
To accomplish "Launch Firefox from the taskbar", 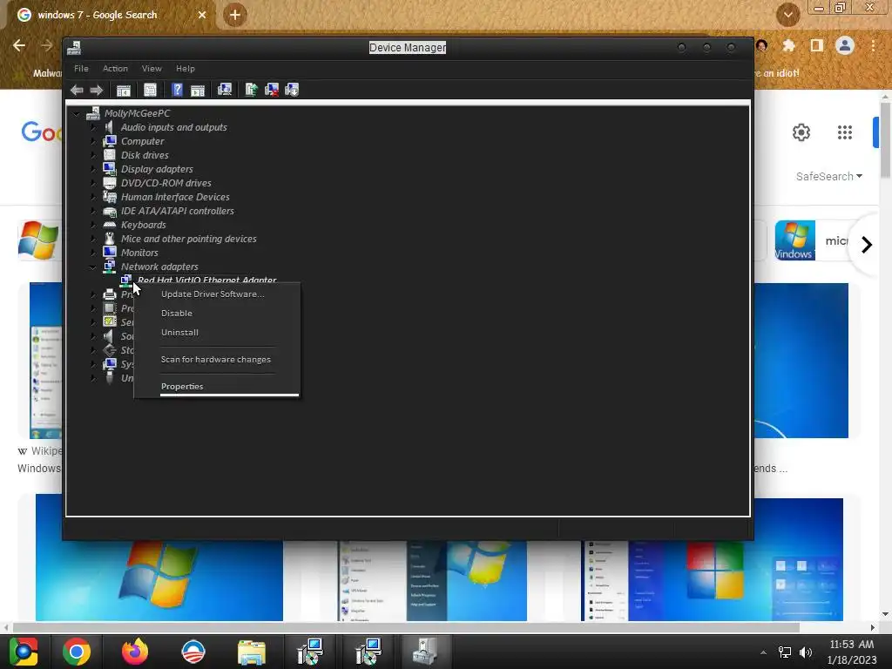I will click(x=135, y=652).
